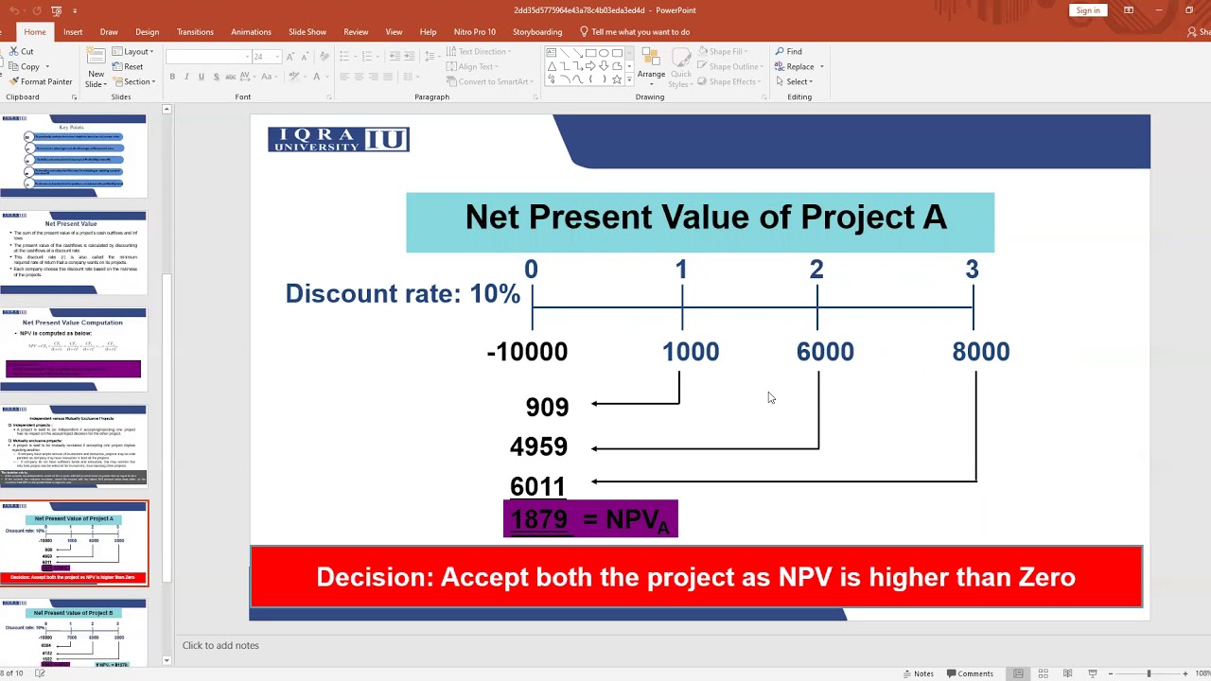Switch to Reading View in status bar
Viewport: 1211px width, 681px height.
pyautogui.click(x=1067, y=673)
